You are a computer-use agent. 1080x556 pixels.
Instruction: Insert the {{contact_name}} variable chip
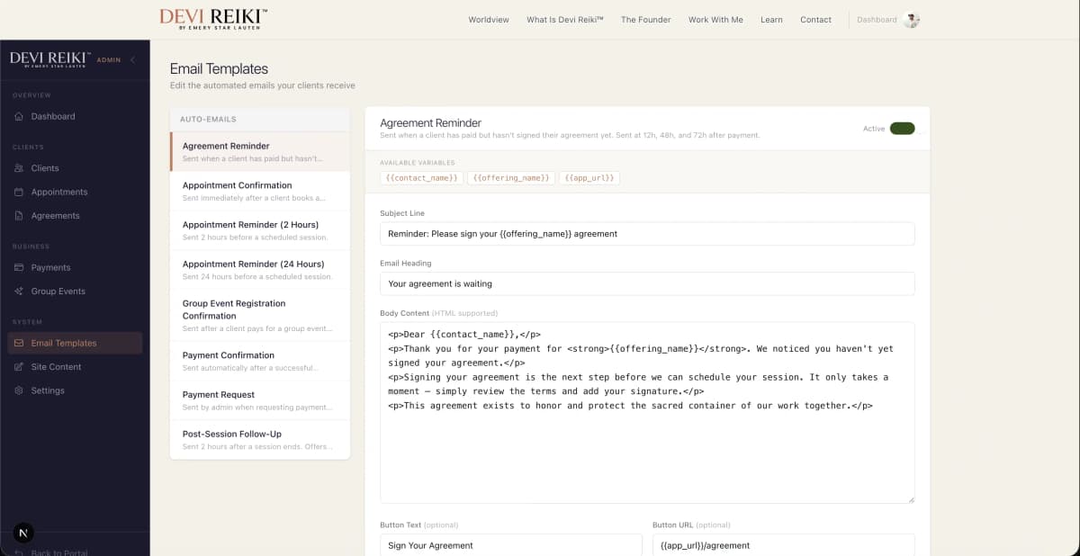coord(421,177)
